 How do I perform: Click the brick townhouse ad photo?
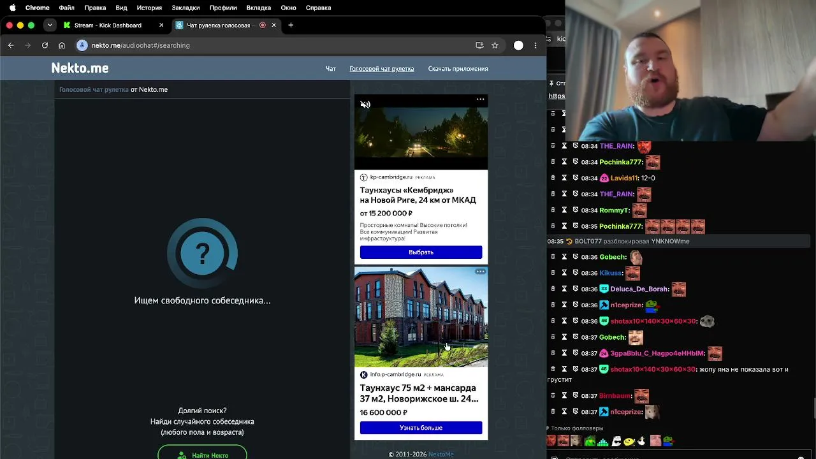pyautogui.click(x=421, y=317)
